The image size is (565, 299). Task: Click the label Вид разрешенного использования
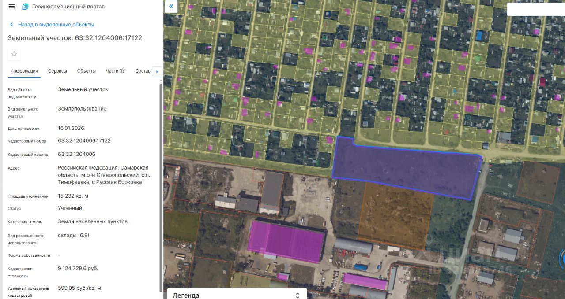tap(26, 239)
